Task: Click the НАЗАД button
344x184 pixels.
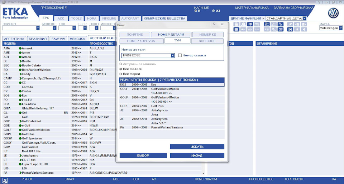Action: click(197, 155)
